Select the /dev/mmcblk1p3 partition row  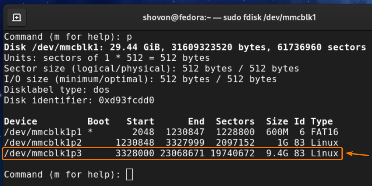pos(173,154)
